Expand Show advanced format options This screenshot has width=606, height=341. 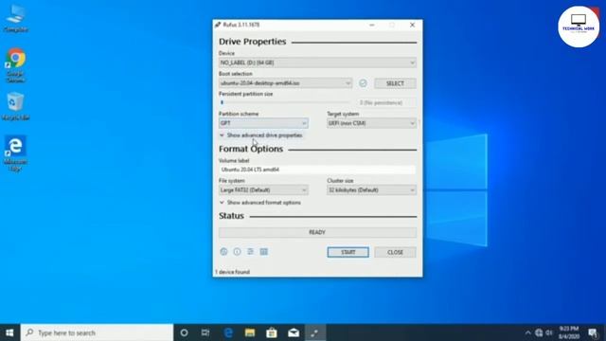[260, 203]
